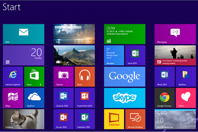Open the Desktop tile with cat
The image size is (198, 132).
tap(23, 119)
